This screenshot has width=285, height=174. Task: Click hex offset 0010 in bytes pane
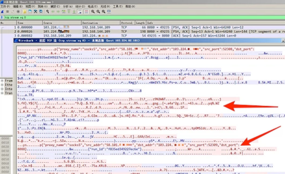pyautogui.click(x=5, y=143)
